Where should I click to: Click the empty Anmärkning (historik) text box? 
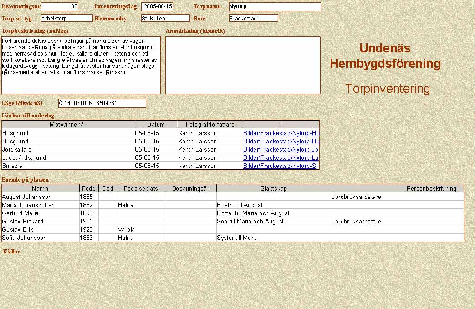(x=243, y=65)
